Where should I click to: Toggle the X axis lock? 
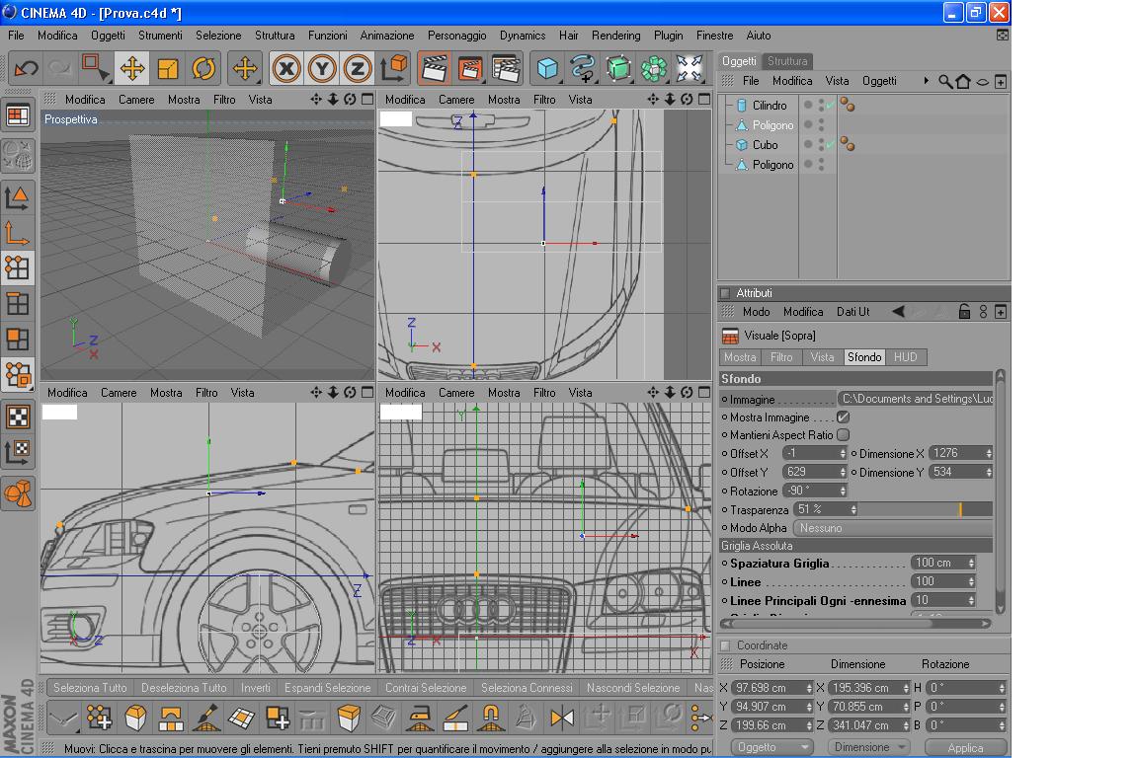pyautogui.click(x=286, y=68)
